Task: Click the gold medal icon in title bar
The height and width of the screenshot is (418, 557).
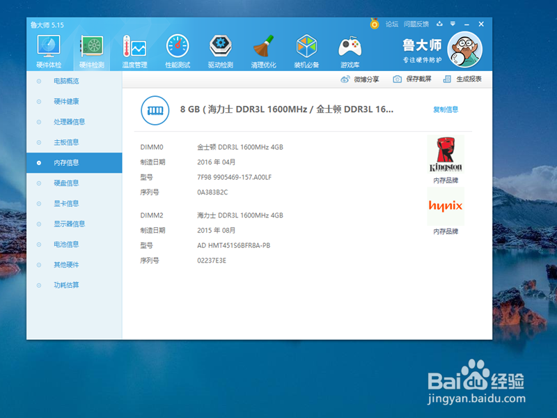Action: pyautogui.click(x=375, y=24)
